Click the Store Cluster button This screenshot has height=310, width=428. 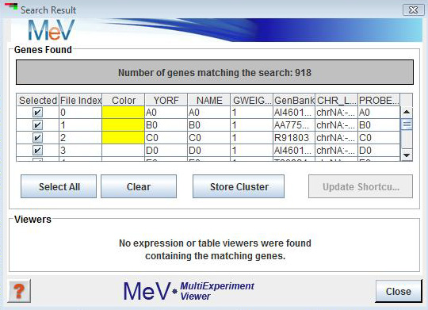tap(239, 186)
